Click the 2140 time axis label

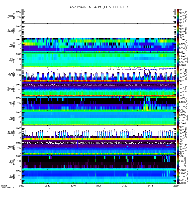point(150,185)
